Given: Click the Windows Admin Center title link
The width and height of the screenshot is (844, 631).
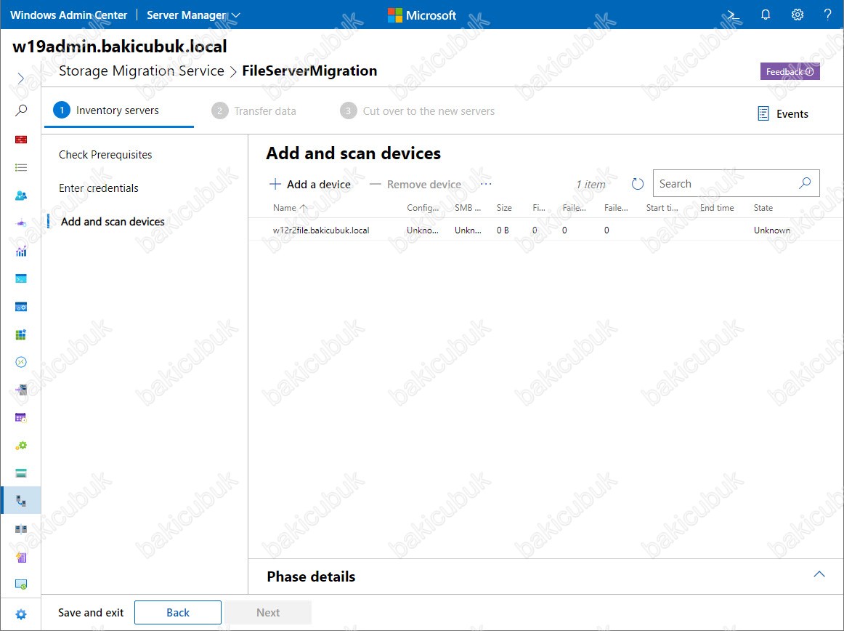Looking at the screenshot, I should 68,15.
